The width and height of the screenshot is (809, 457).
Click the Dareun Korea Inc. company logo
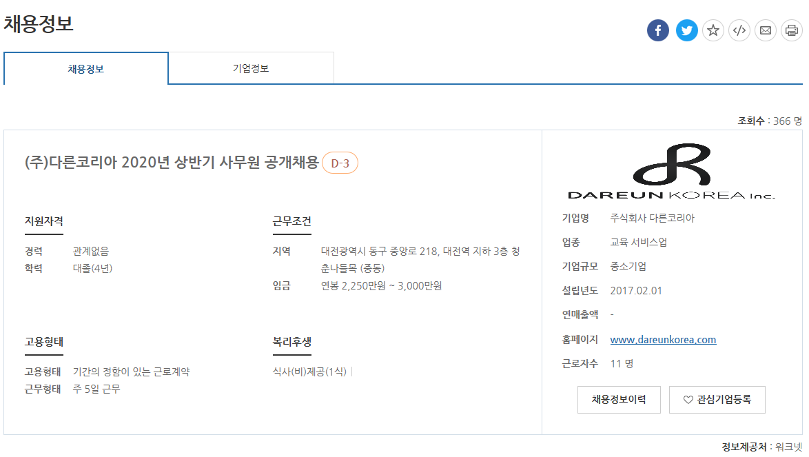[x=671, y=171]
